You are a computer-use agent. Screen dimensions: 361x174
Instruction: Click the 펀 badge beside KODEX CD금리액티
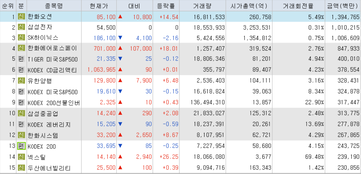(x=21, y=69)
